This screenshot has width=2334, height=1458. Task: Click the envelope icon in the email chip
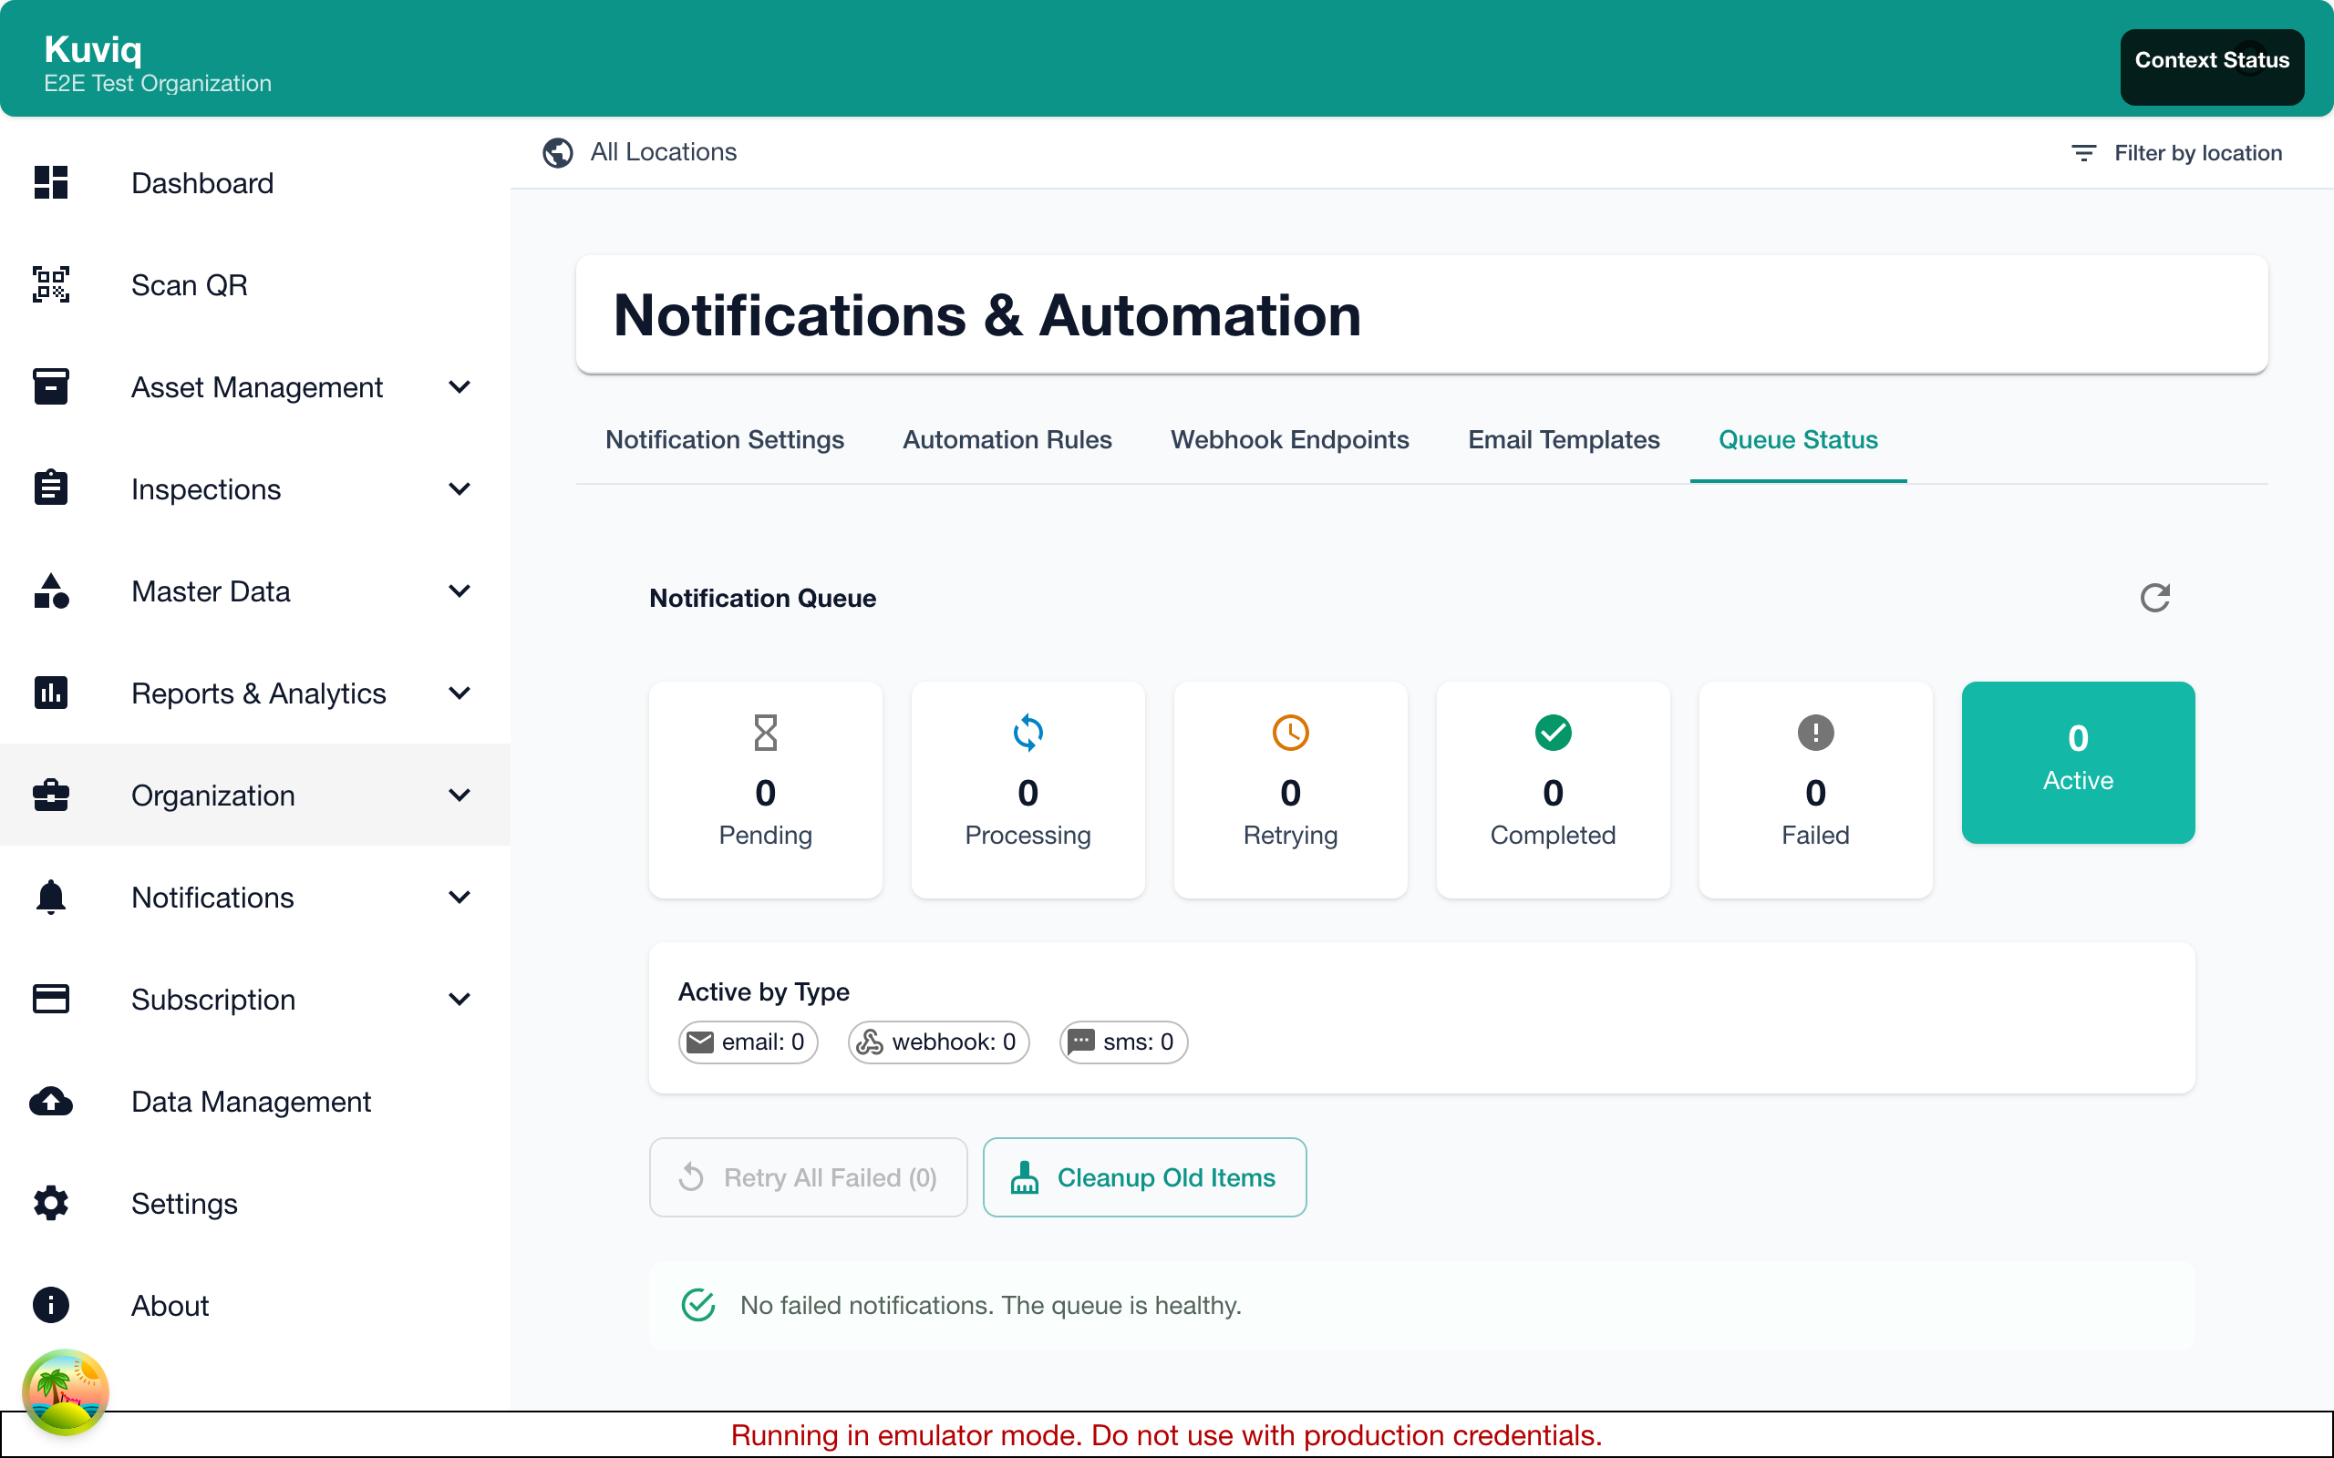(x=700, y=1042)
